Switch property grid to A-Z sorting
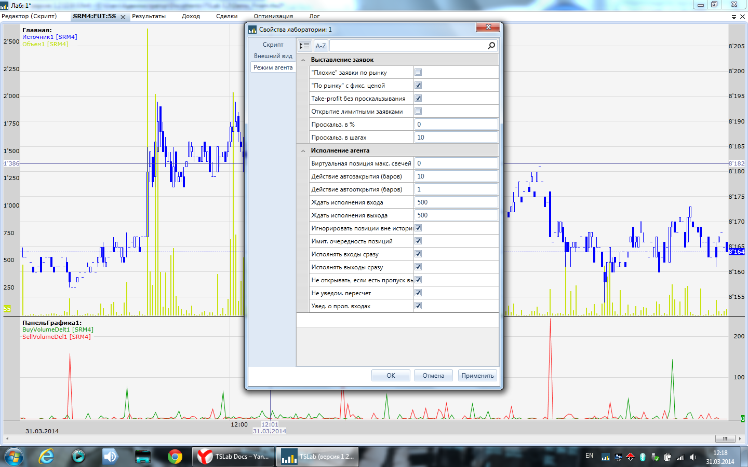 (x=320, y=46)
